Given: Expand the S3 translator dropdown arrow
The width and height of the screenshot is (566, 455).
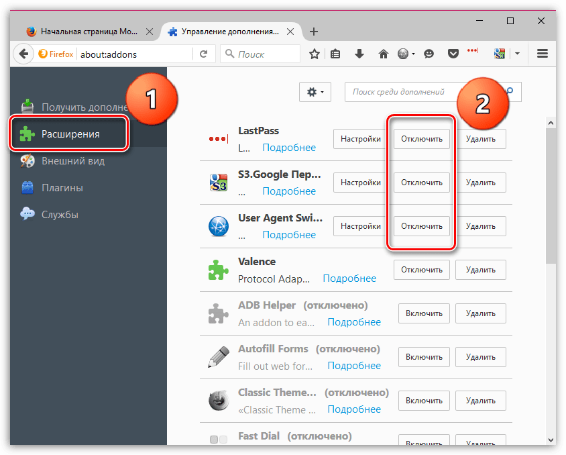Looking at the screenshot, I should (x=517, y=54).
